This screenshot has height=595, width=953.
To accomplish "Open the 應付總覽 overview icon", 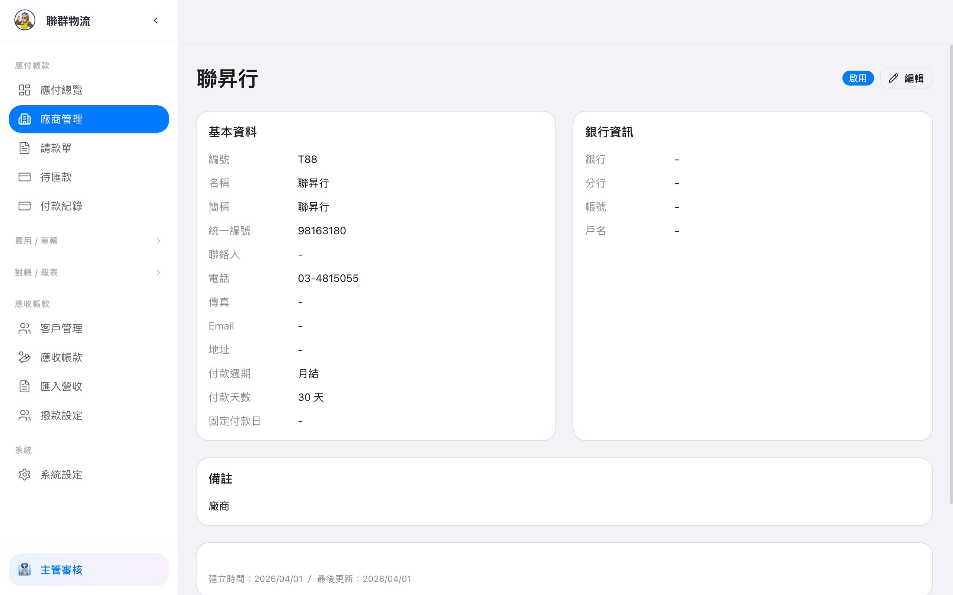I will [25, 90].
